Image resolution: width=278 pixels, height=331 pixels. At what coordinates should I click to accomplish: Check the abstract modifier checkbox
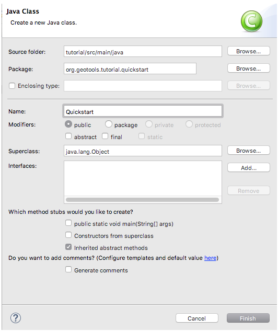click(68, 136)
